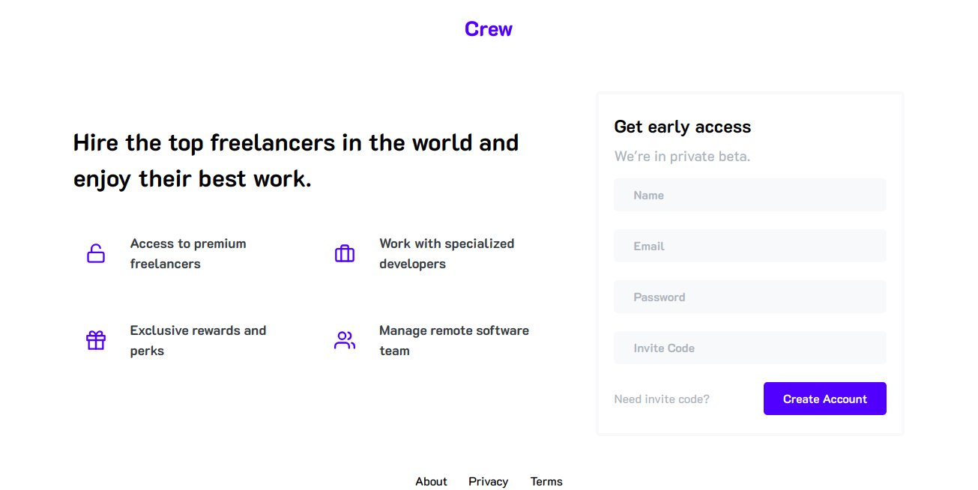Open the Terms footer link

546,482
